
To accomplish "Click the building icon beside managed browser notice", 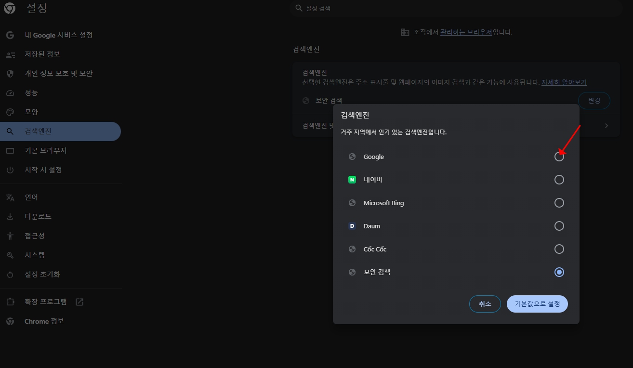I will pos(405,32).
